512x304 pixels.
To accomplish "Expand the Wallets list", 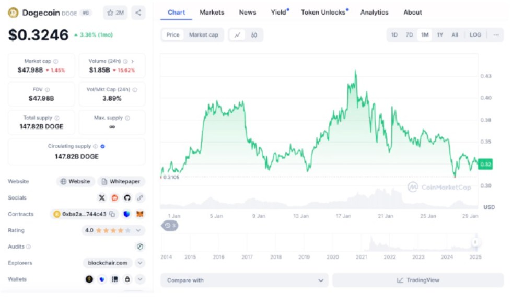I will (139, 279).
